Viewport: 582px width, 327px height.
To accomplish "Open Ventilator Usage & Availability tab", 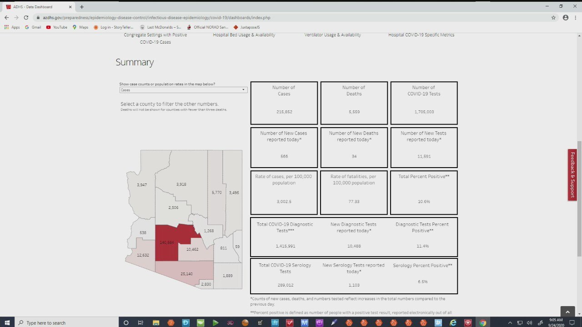I will pos(333,35).
